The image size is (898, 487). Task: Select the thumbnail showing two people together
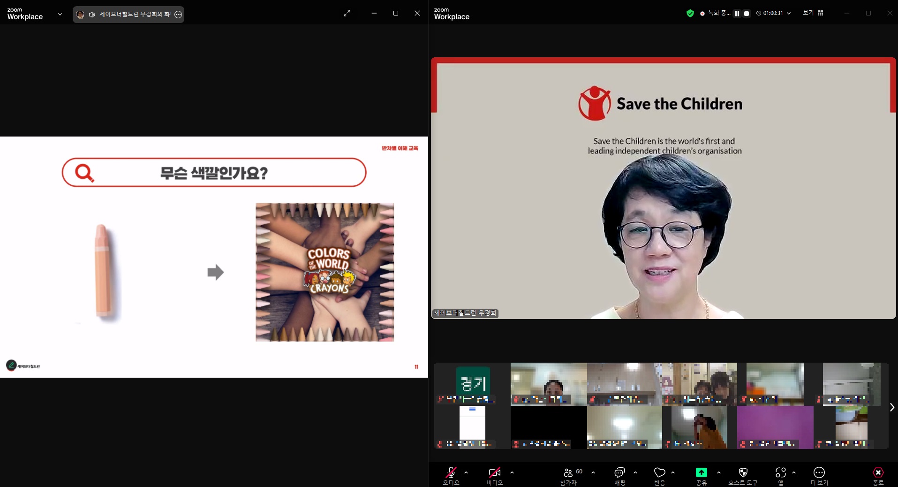coord(699,384)
